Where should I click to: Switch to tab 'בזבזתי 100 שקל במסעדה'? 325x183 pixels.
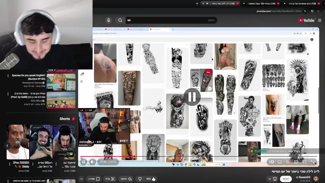pyautogui.click(x=262, y=4)
